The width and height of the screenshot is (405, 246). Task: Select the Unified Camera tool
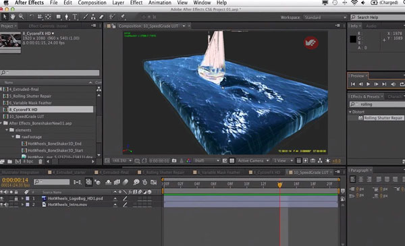40,17
